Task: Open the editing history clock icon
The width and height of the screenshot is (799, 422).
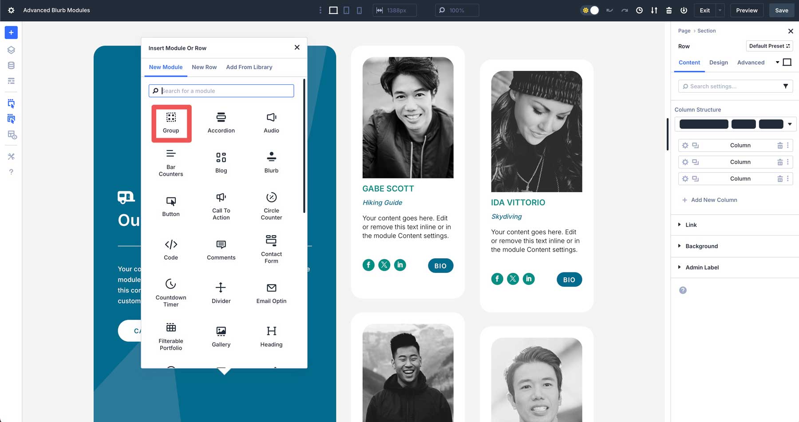Action: click(639, 10)
